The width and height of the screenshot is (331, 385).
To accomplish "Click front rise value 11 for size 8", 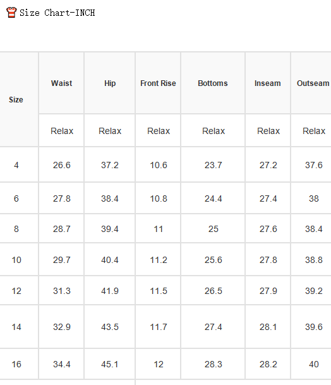I will coord(159,229).
